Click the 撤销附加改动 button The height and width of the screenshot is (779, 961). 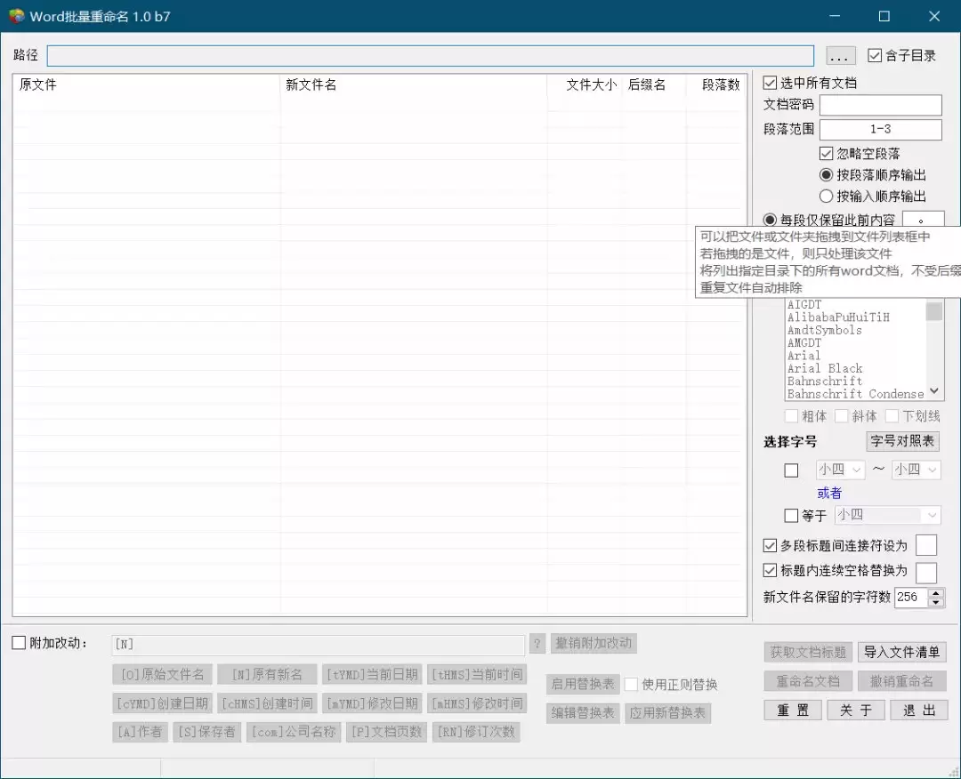594,643
